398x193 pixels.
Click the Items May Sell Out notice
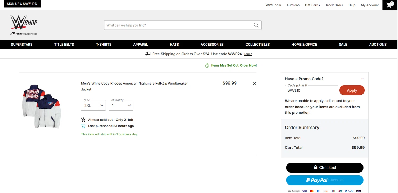(234, 65)
